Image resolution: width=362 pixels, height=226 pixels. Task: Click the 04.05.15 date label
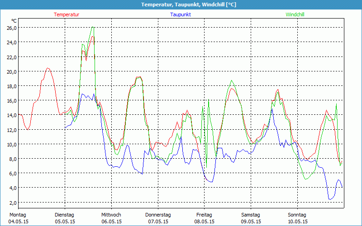pyautogui.click(x=19, y=221)
